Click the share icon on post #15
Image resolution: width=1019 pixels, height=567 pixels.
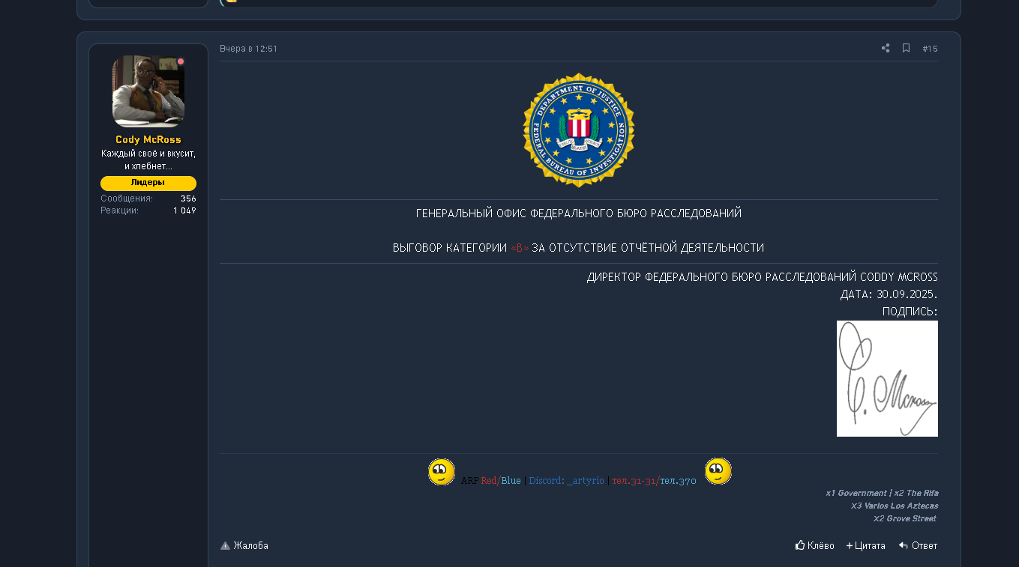pos(886,48)
